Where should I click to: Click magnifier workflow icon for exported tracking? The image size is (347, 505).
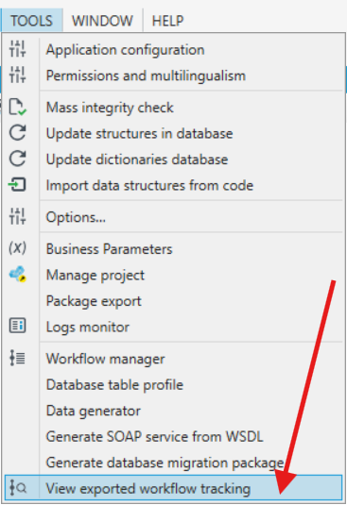pos(17,488)
